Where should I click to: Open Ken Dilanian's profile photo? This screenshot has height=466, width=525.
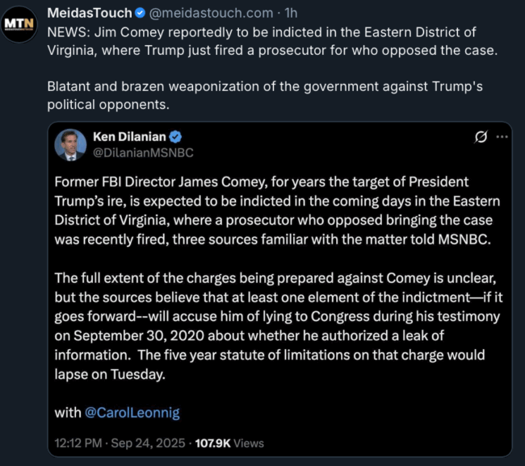coord(71,144)
